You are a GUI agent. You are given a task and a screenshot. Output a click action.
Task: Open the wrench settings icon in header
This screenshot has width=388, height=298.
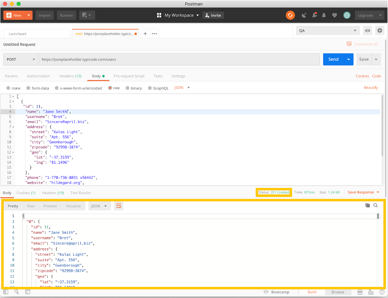point(314,15)
